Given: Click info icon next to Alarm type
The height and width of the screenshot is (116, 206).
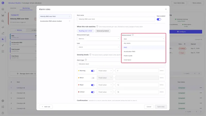Looking at the screenshot, I should (x=86, y=60).
